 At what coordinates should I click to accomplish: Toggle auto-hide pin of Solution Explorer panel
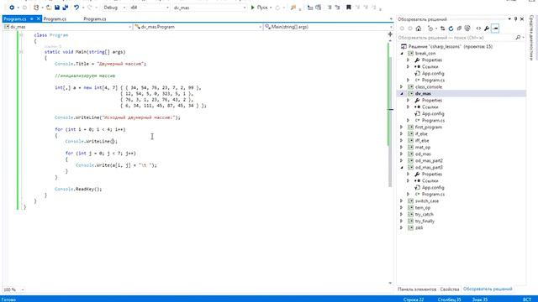(x=515, y=19)
